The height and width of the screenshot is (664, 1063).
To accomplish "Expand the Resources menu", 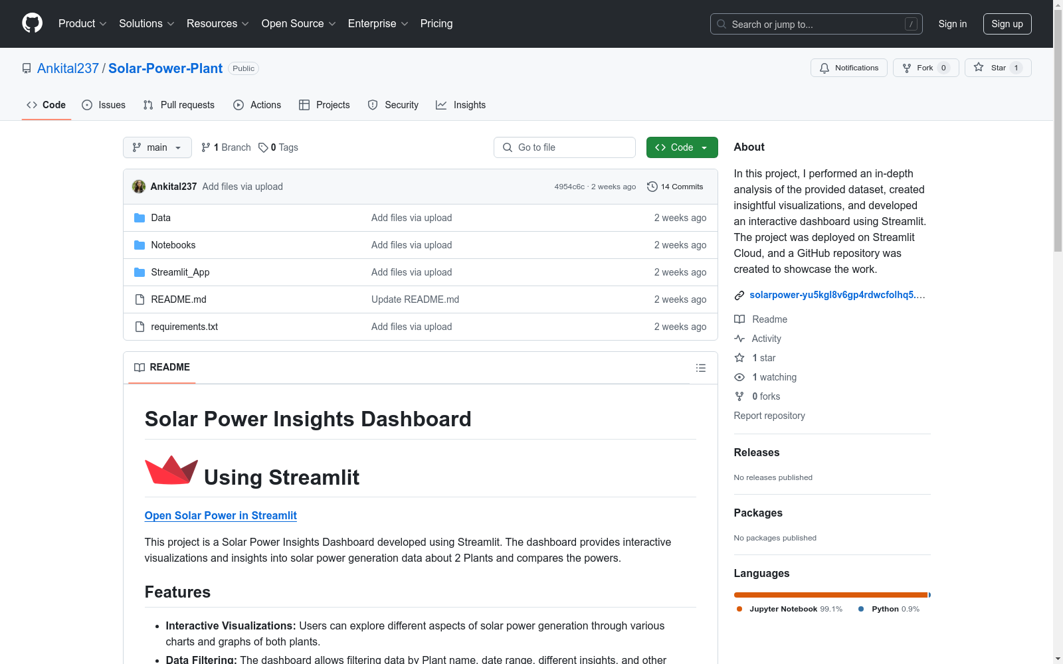I will pos(218,23).
